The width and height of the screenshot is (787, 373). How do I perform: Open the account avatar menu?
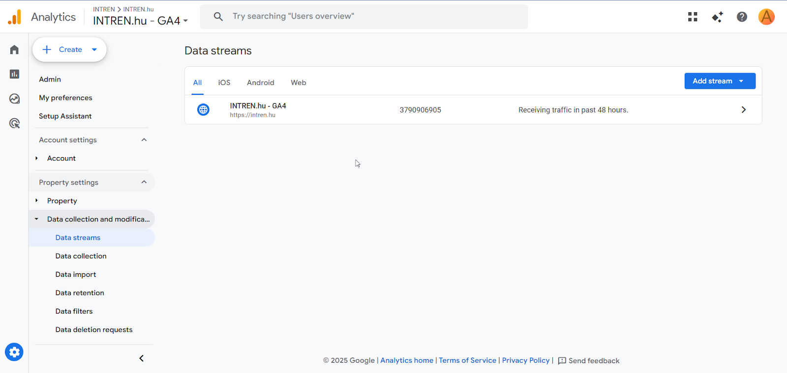[x=766, y=17]
